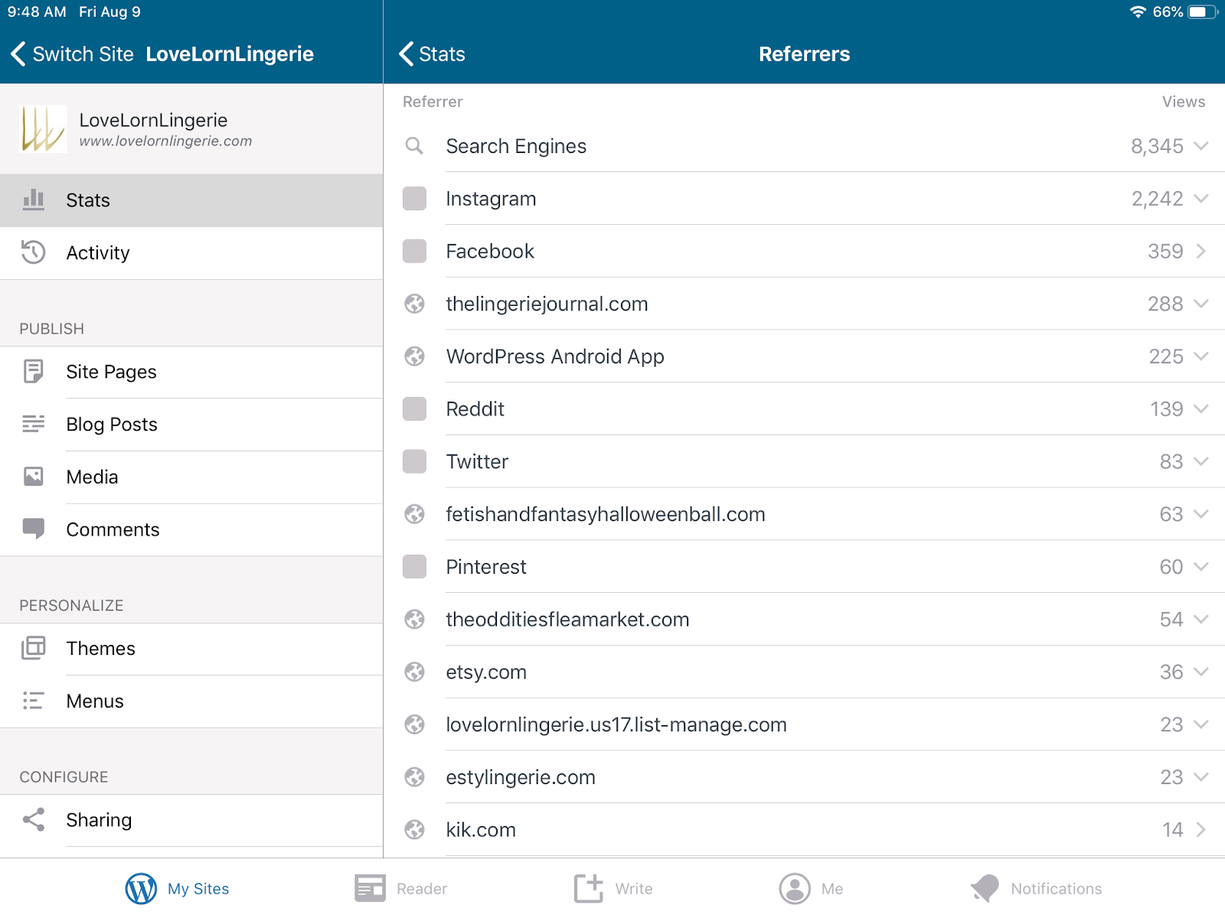Tap the Comments speech bubble icon

coord(33,529)
